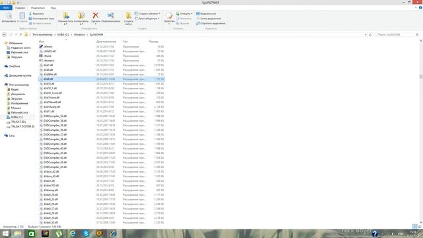Click Обратить выделение (Invert selection)

tap(211, 23)
